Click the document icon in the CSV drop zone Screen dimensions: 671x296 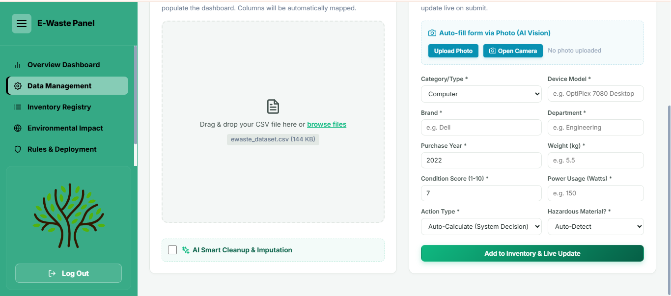(x=273, y=107)
